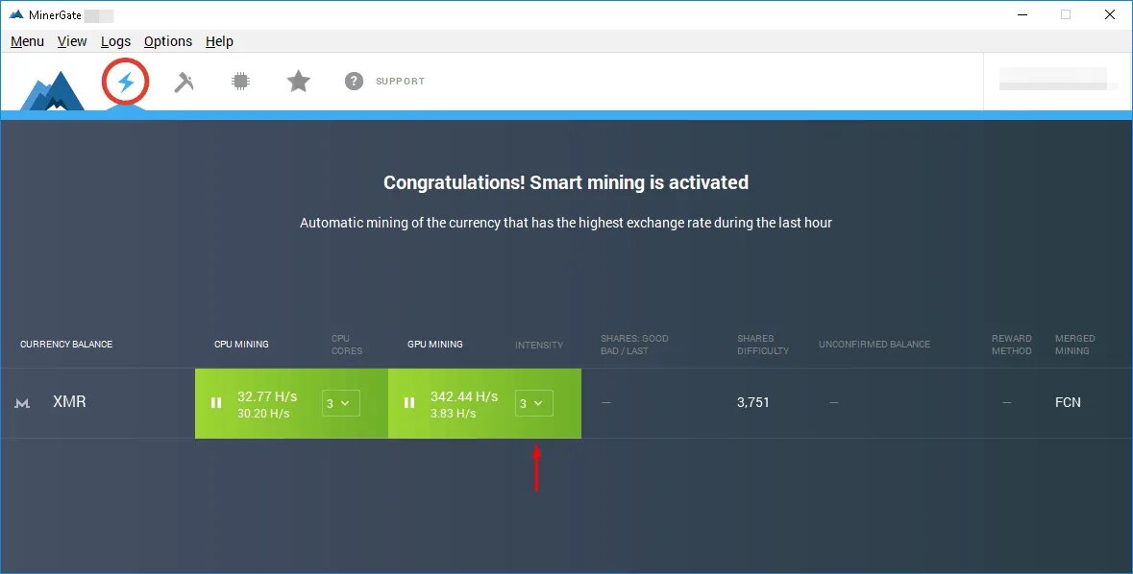Viewport: 1133px width, 574px height.
Task: Click the XMR currency label
Action: pyautogui.click(x=69, y=401)
